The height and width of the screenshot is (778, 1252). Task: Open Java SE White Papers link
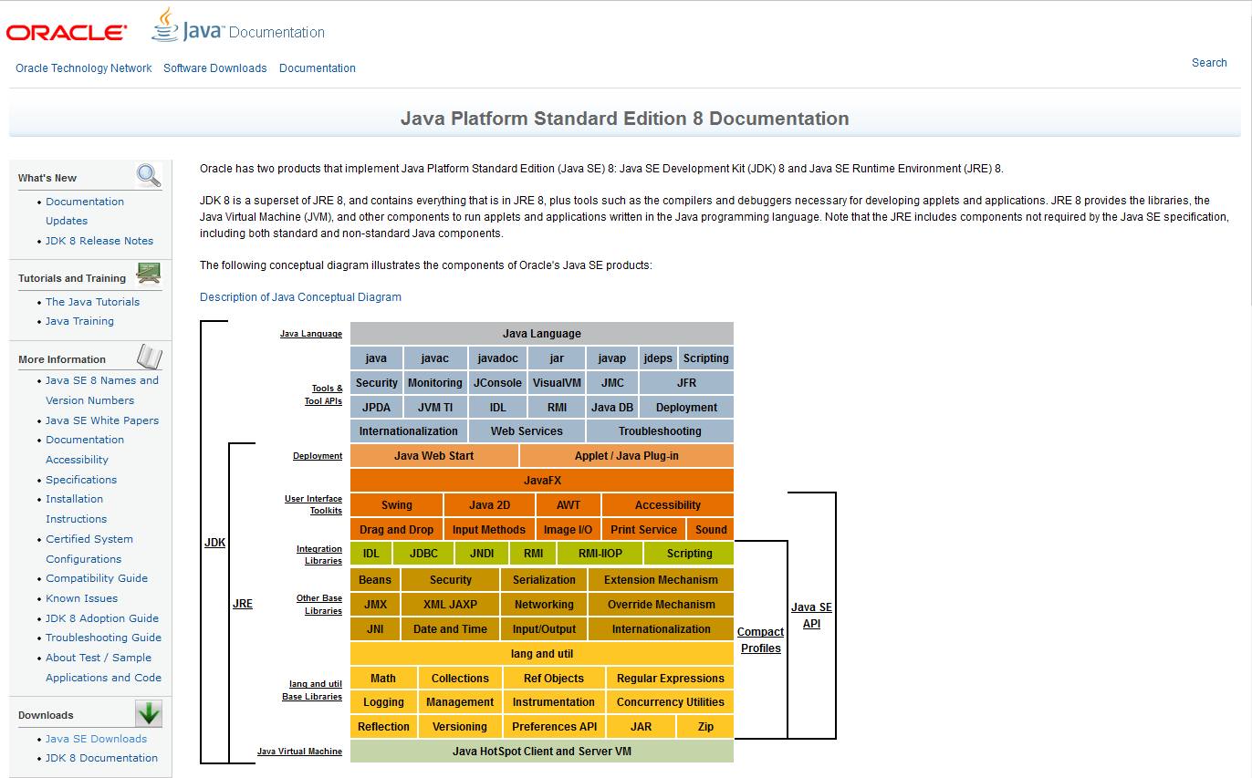102,420
